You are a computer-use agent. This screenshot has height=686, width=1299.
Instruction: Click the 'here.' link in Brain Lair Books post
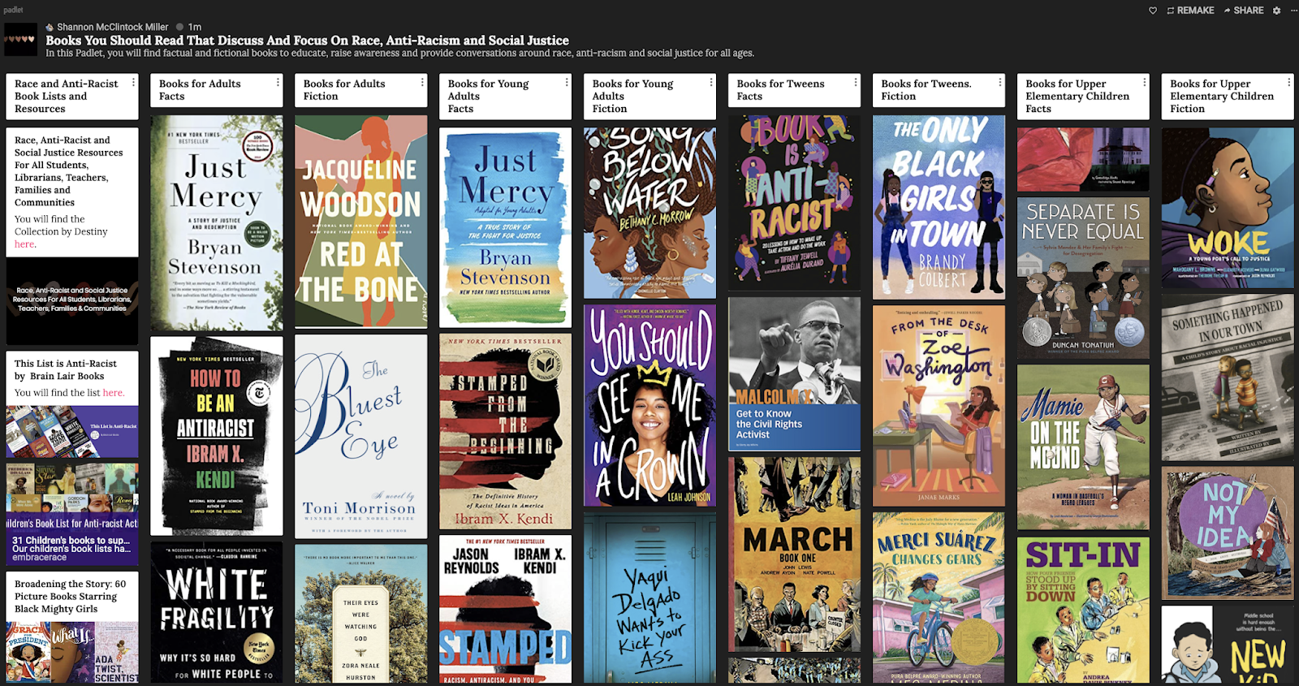click(x=114, y=393)
